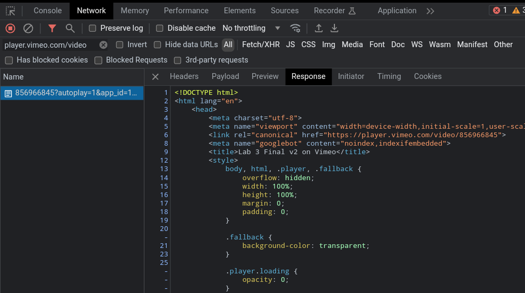Tick the Hide data URLs checkbox
Screen dimensions: 525x293
158,45
